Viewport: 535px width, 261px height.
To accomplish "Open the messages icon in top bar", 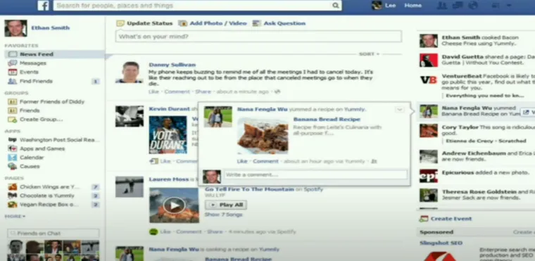I will [458, 6].
